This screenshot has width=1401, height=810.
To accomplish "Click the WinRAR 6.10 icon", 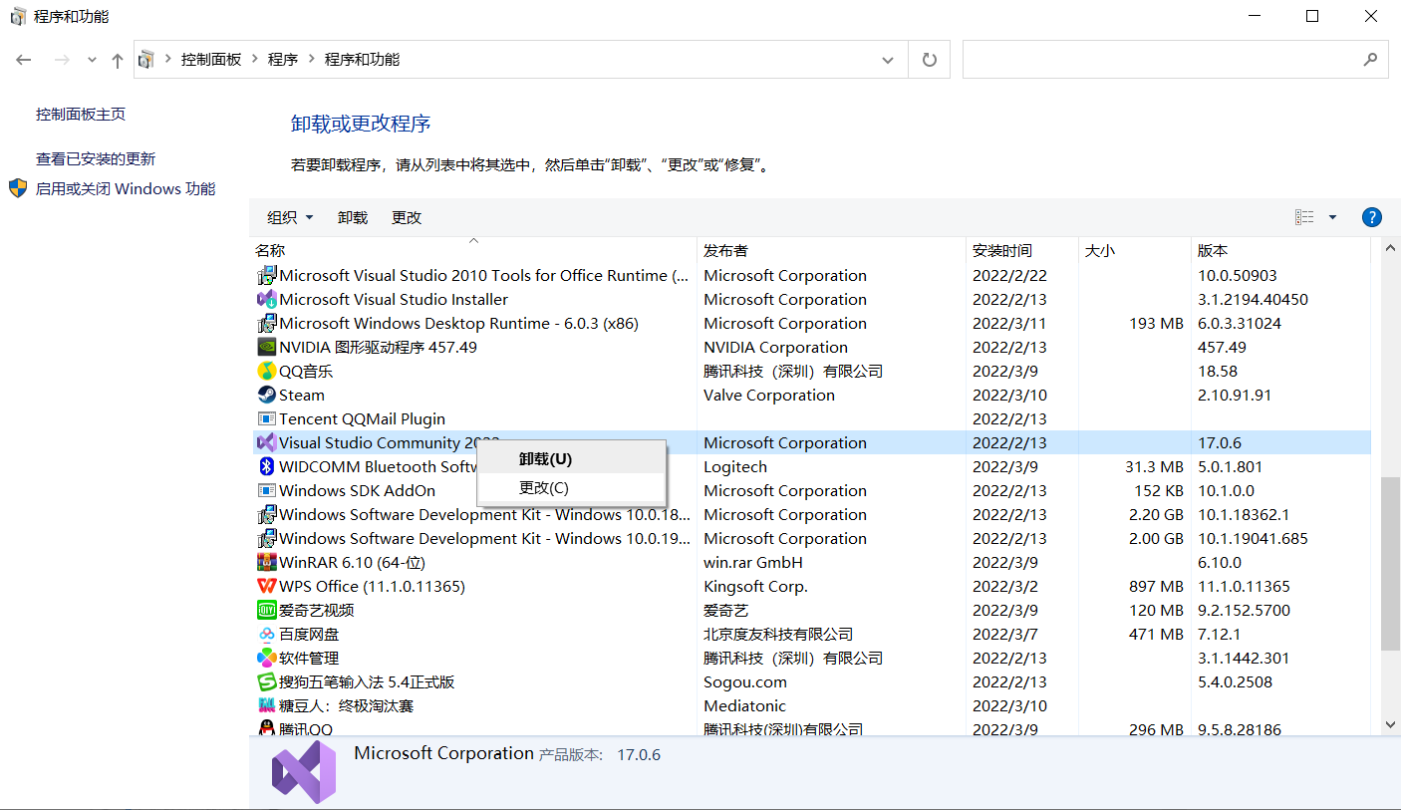I will (x=266, y=562).
